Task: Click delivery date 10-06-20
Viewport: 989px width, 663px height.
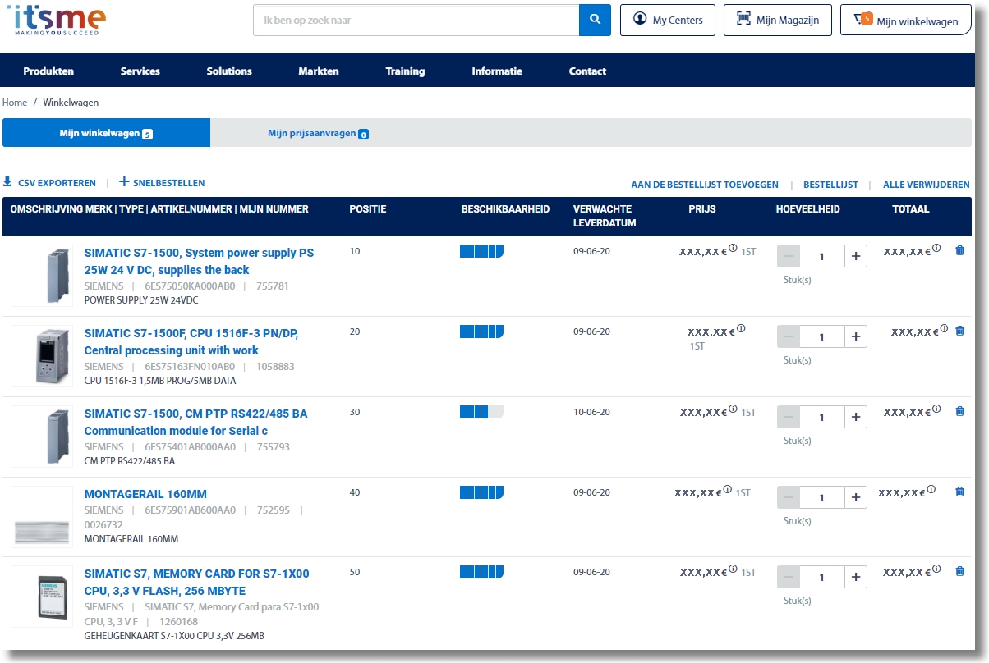Action: 591,412
